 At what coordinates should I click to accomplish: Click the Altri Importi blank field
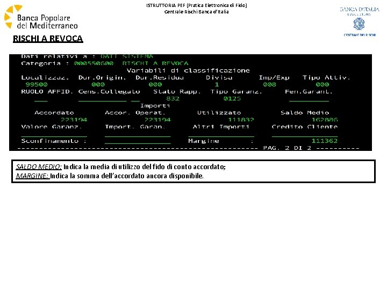[221, 135]
